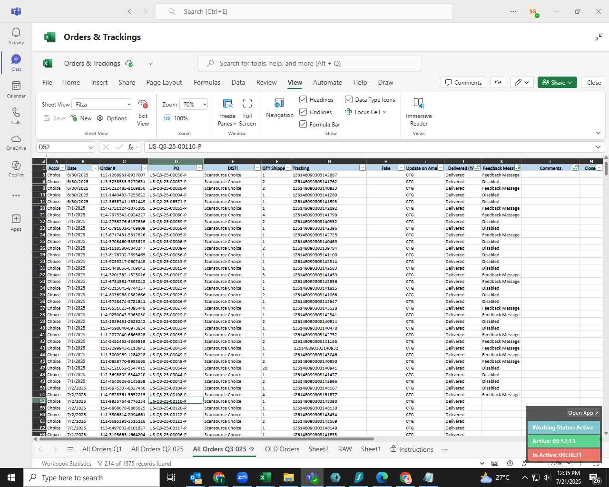Image resolution: width=609 pixels, height=487 pixels.
Task: Open Comments pane
Action: pyautogui.click(x=463, y=82)
